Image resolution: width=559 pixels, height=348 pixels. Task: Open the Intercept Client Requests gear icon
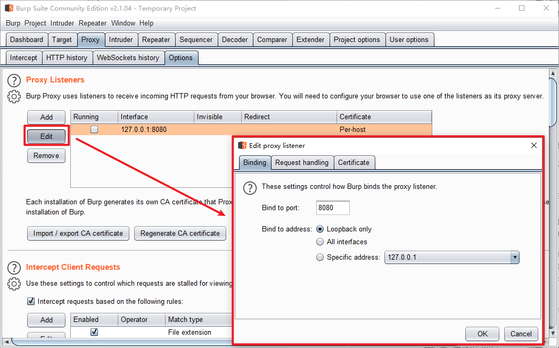[14, 284]
